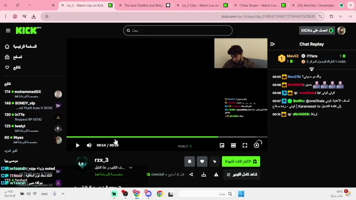Open Discord from taskbar

148,194
